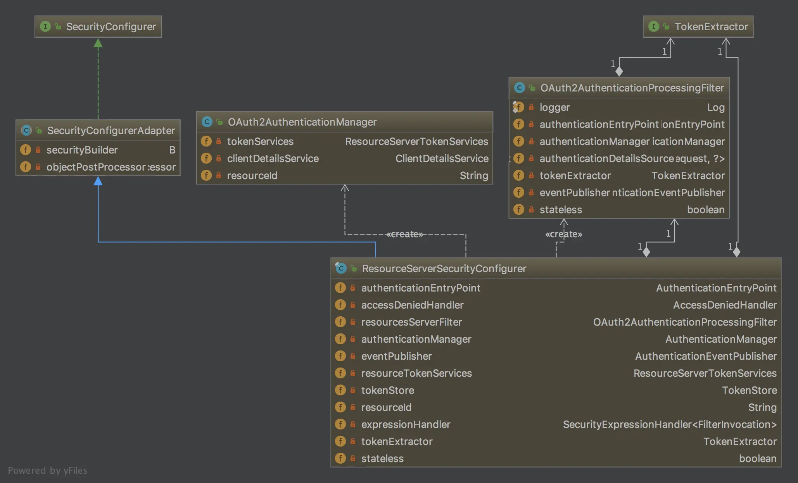This screenshot has width=798, height=483.
Task: Click the field icon beside tokenExtractor
Action: pos(519,175)
